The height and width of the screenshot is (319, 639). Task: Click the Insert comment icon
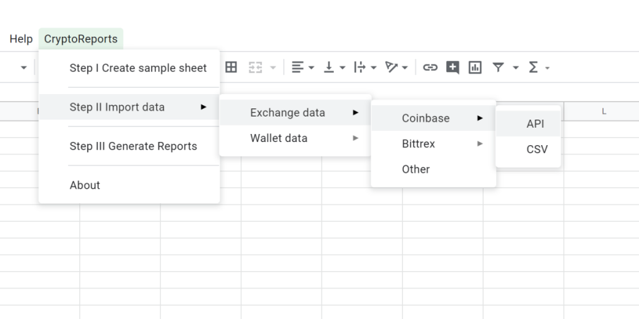[452, 67]
